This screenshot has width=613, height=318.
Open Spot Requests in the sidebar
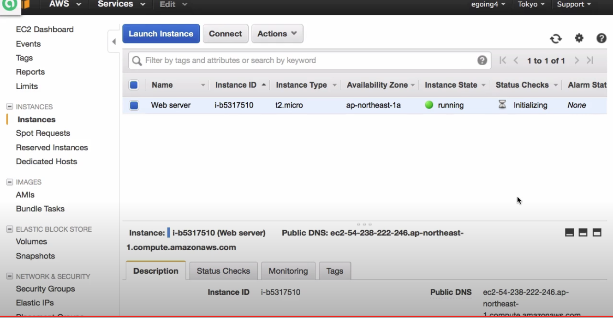coord(43,133)
